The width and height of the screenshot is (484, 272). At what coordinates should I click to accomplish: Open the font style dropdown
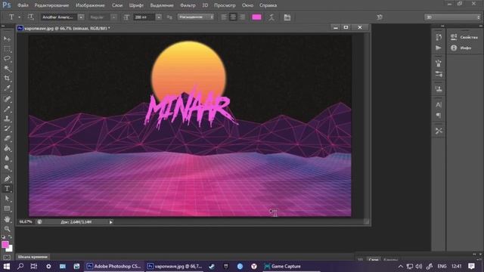tap(113, 17)
